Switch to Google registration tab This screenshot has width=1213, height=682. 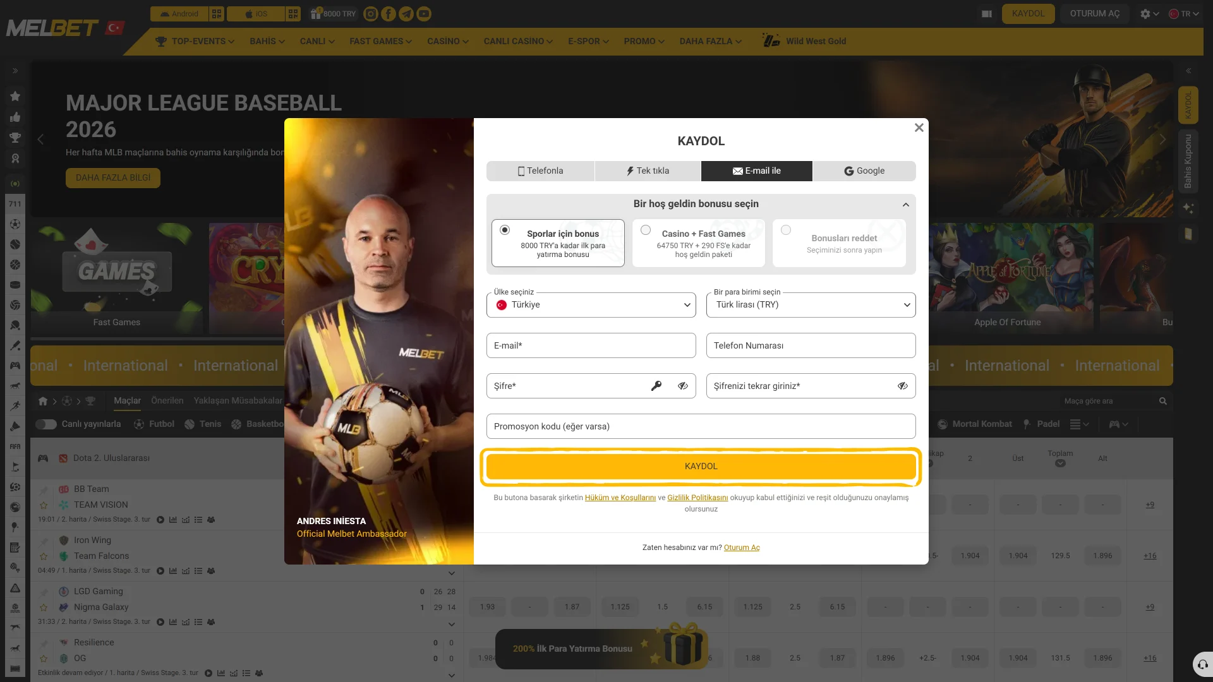click(x=864, y=171)
